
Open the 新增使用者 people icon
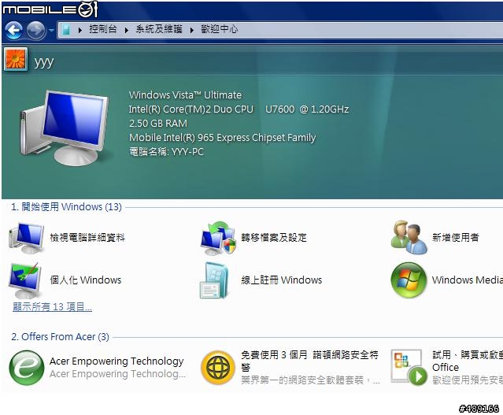pyautogui.click(x=409, y=238)
